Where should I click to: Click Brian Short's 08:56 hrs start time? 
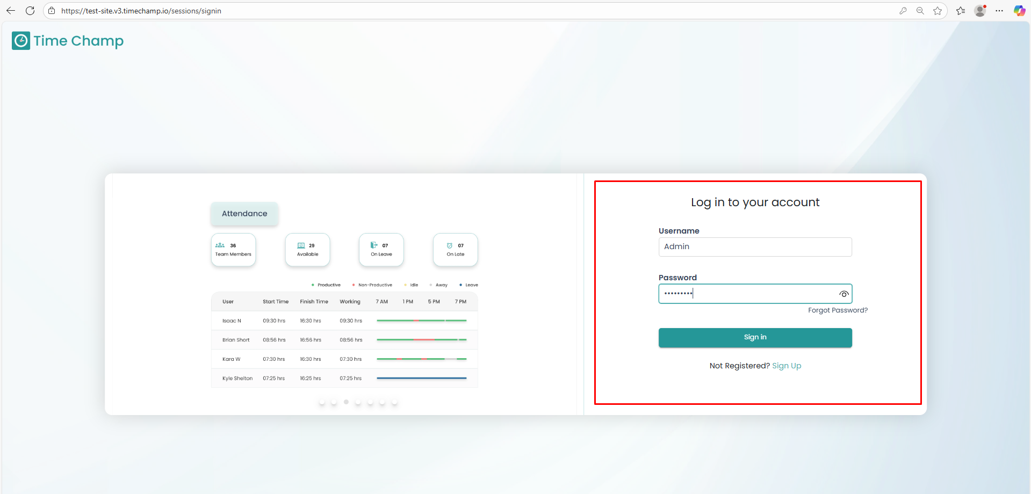coord(274,340)
